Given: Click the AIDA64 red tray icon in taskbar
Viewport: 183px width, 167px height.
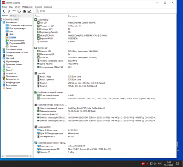Looking at the screenshot, I should pos(143,164).
